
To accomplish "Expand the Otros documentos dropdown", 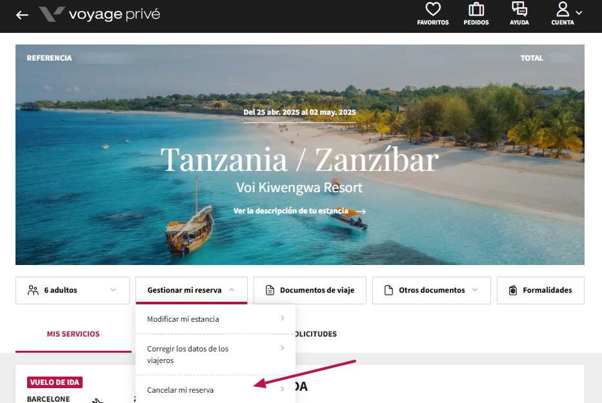I will point(432,290).
